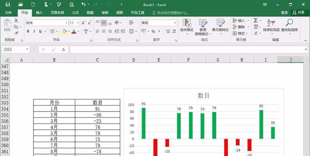Switch to the Insert tab (插入)
This screenshot has width=310, height=156.
click(x=39, y=12)
